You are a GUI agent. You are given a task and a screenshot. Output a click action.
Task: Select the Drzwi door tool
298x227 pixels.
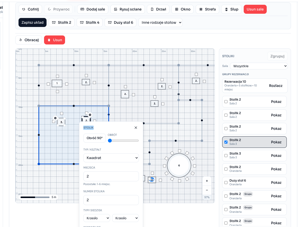[158, 9]
